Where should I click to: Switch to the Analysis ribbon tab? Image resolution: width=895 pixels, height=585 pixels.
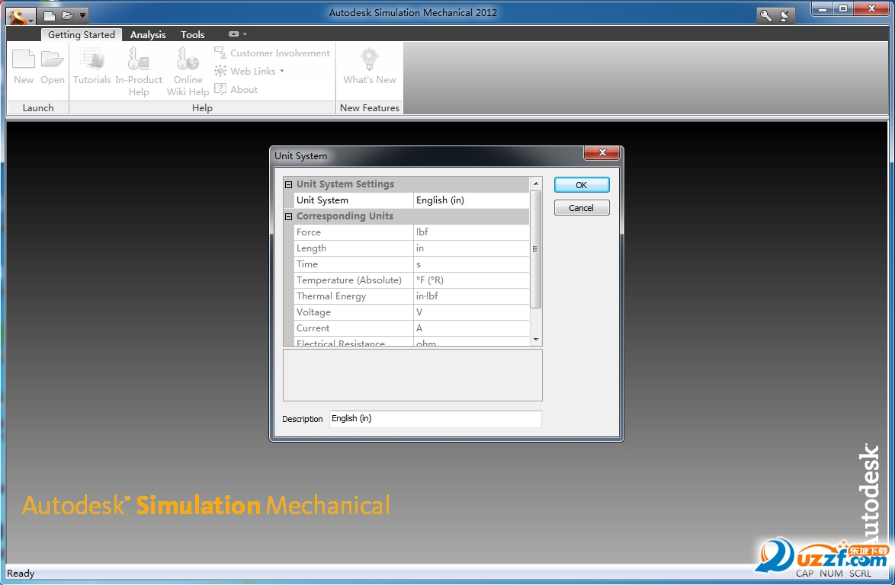coord(148,35)
